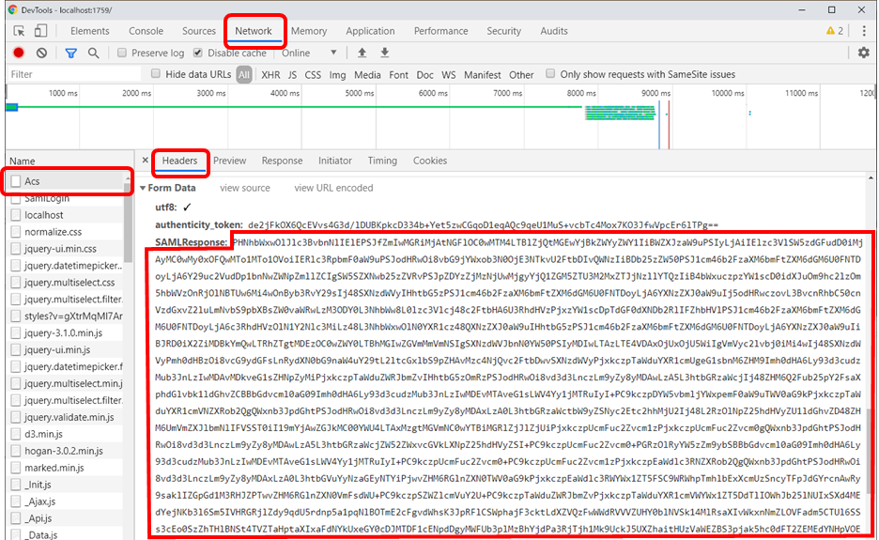Import HAR file using upload arrow
The height and width of the screenshot is (540, 879).
point(362,53)
